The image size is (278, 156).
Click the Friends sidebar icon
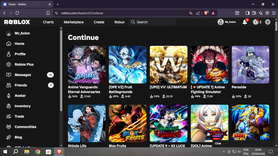tap(8, 85)
